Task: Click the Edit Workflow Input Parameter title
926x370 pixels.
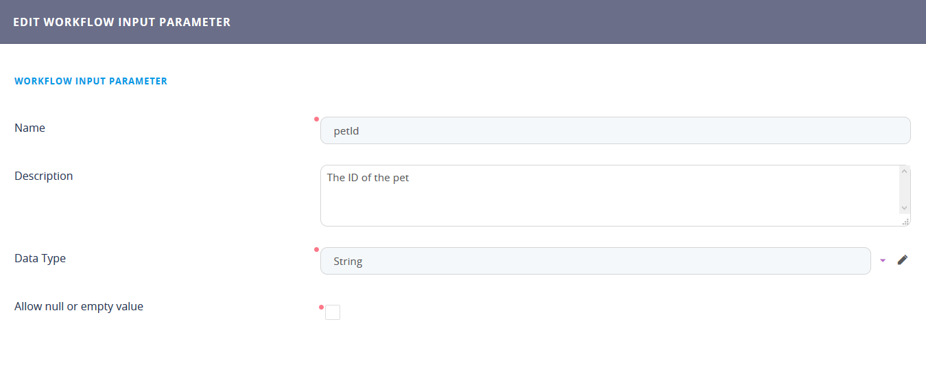Action: 121,22
